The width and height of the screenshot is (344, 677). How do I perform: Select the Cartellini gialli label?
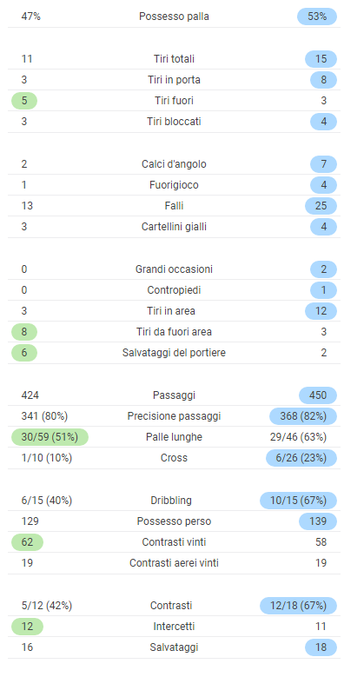[174, 227]
